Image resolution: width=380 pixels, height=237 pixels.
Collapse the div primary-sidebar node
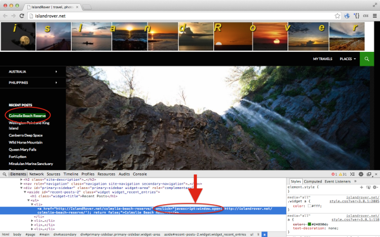22,188
